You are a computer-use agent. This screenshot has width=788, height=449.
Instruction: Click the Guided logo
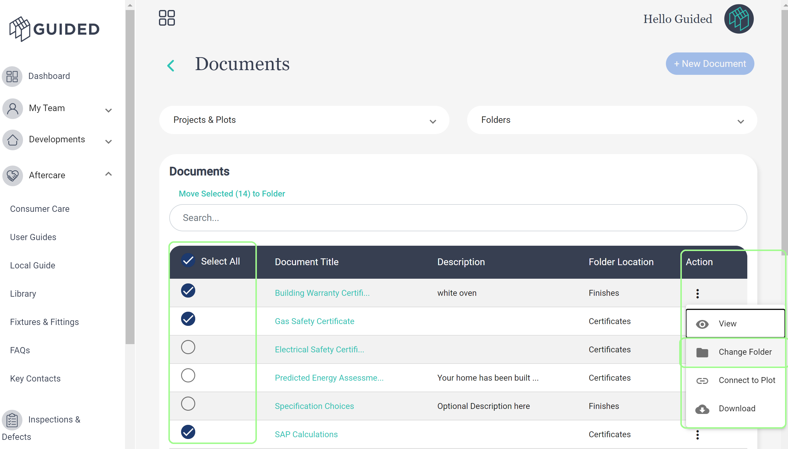(x=54, y=29)
